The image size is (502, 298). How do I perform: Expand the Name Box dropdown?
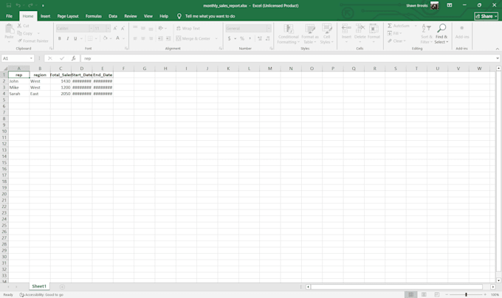point(31,58)
